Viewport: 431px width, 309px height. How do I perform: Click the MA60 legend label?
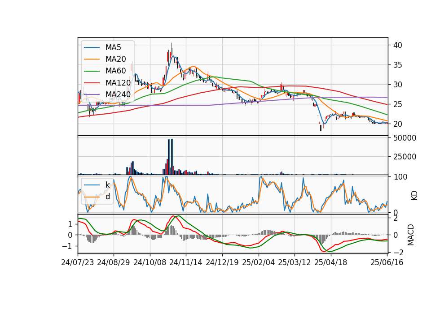[115, 71]
